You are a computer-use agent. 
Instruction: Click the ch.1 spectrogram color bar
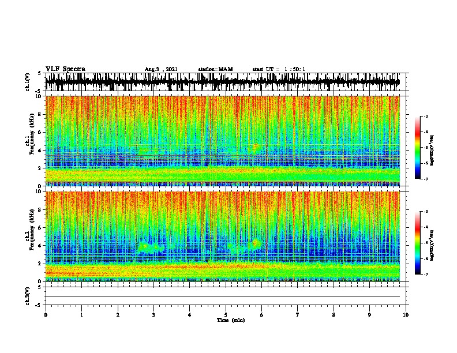417,148
